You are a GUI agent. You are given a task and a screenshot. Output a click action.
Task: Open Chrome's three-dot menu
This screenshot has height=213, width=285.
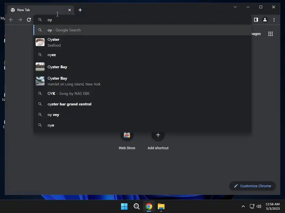(x=274, y=20)
